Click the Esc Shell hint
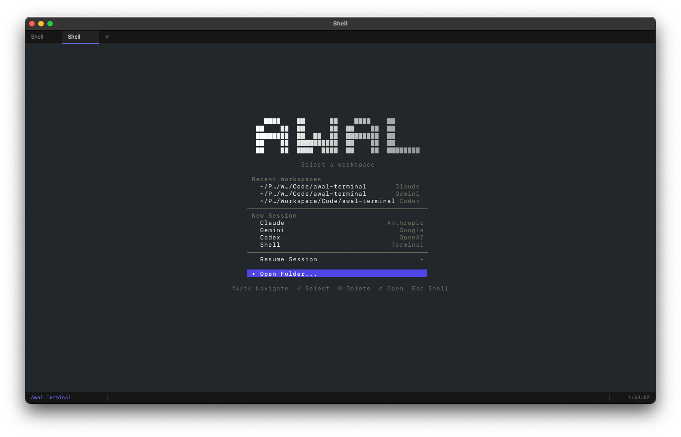The image size is (681, 437). 430,289
